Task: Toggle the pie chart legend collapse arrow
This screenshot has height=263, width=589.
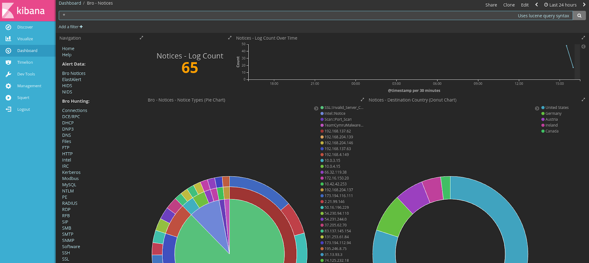Action: point(316,108)
